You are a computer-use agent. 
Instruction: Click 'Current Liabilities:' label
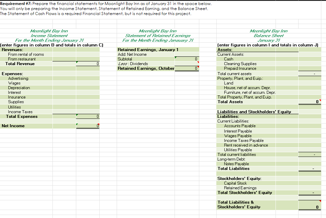[x=233, y=121]
